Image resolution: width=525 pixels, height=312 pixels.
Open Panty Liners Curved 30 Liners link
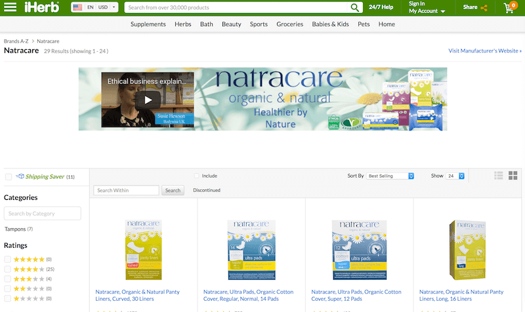point(137,295)
